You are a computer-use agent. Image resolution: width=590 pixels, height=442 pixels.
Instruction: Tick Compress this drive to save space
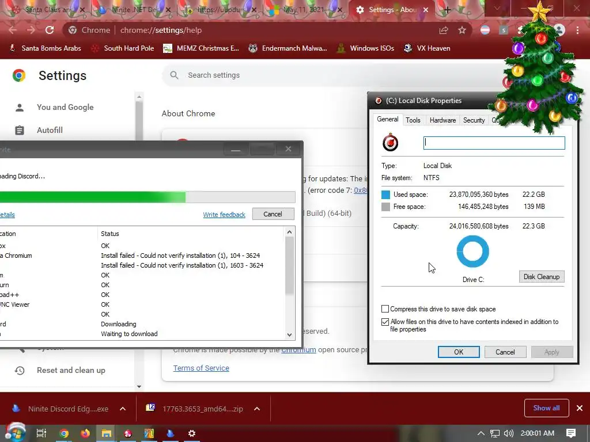[x=385, y=309]
